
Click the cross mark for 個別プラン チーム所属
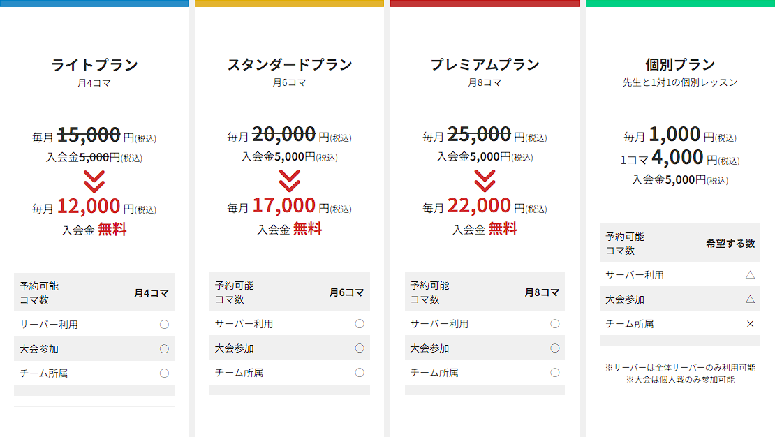(751, 324)
